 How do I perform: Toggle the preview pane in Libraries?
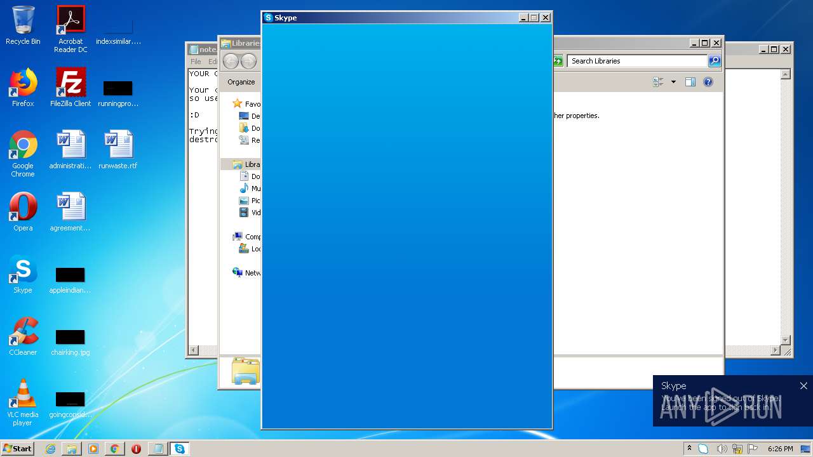pos(690,82)
